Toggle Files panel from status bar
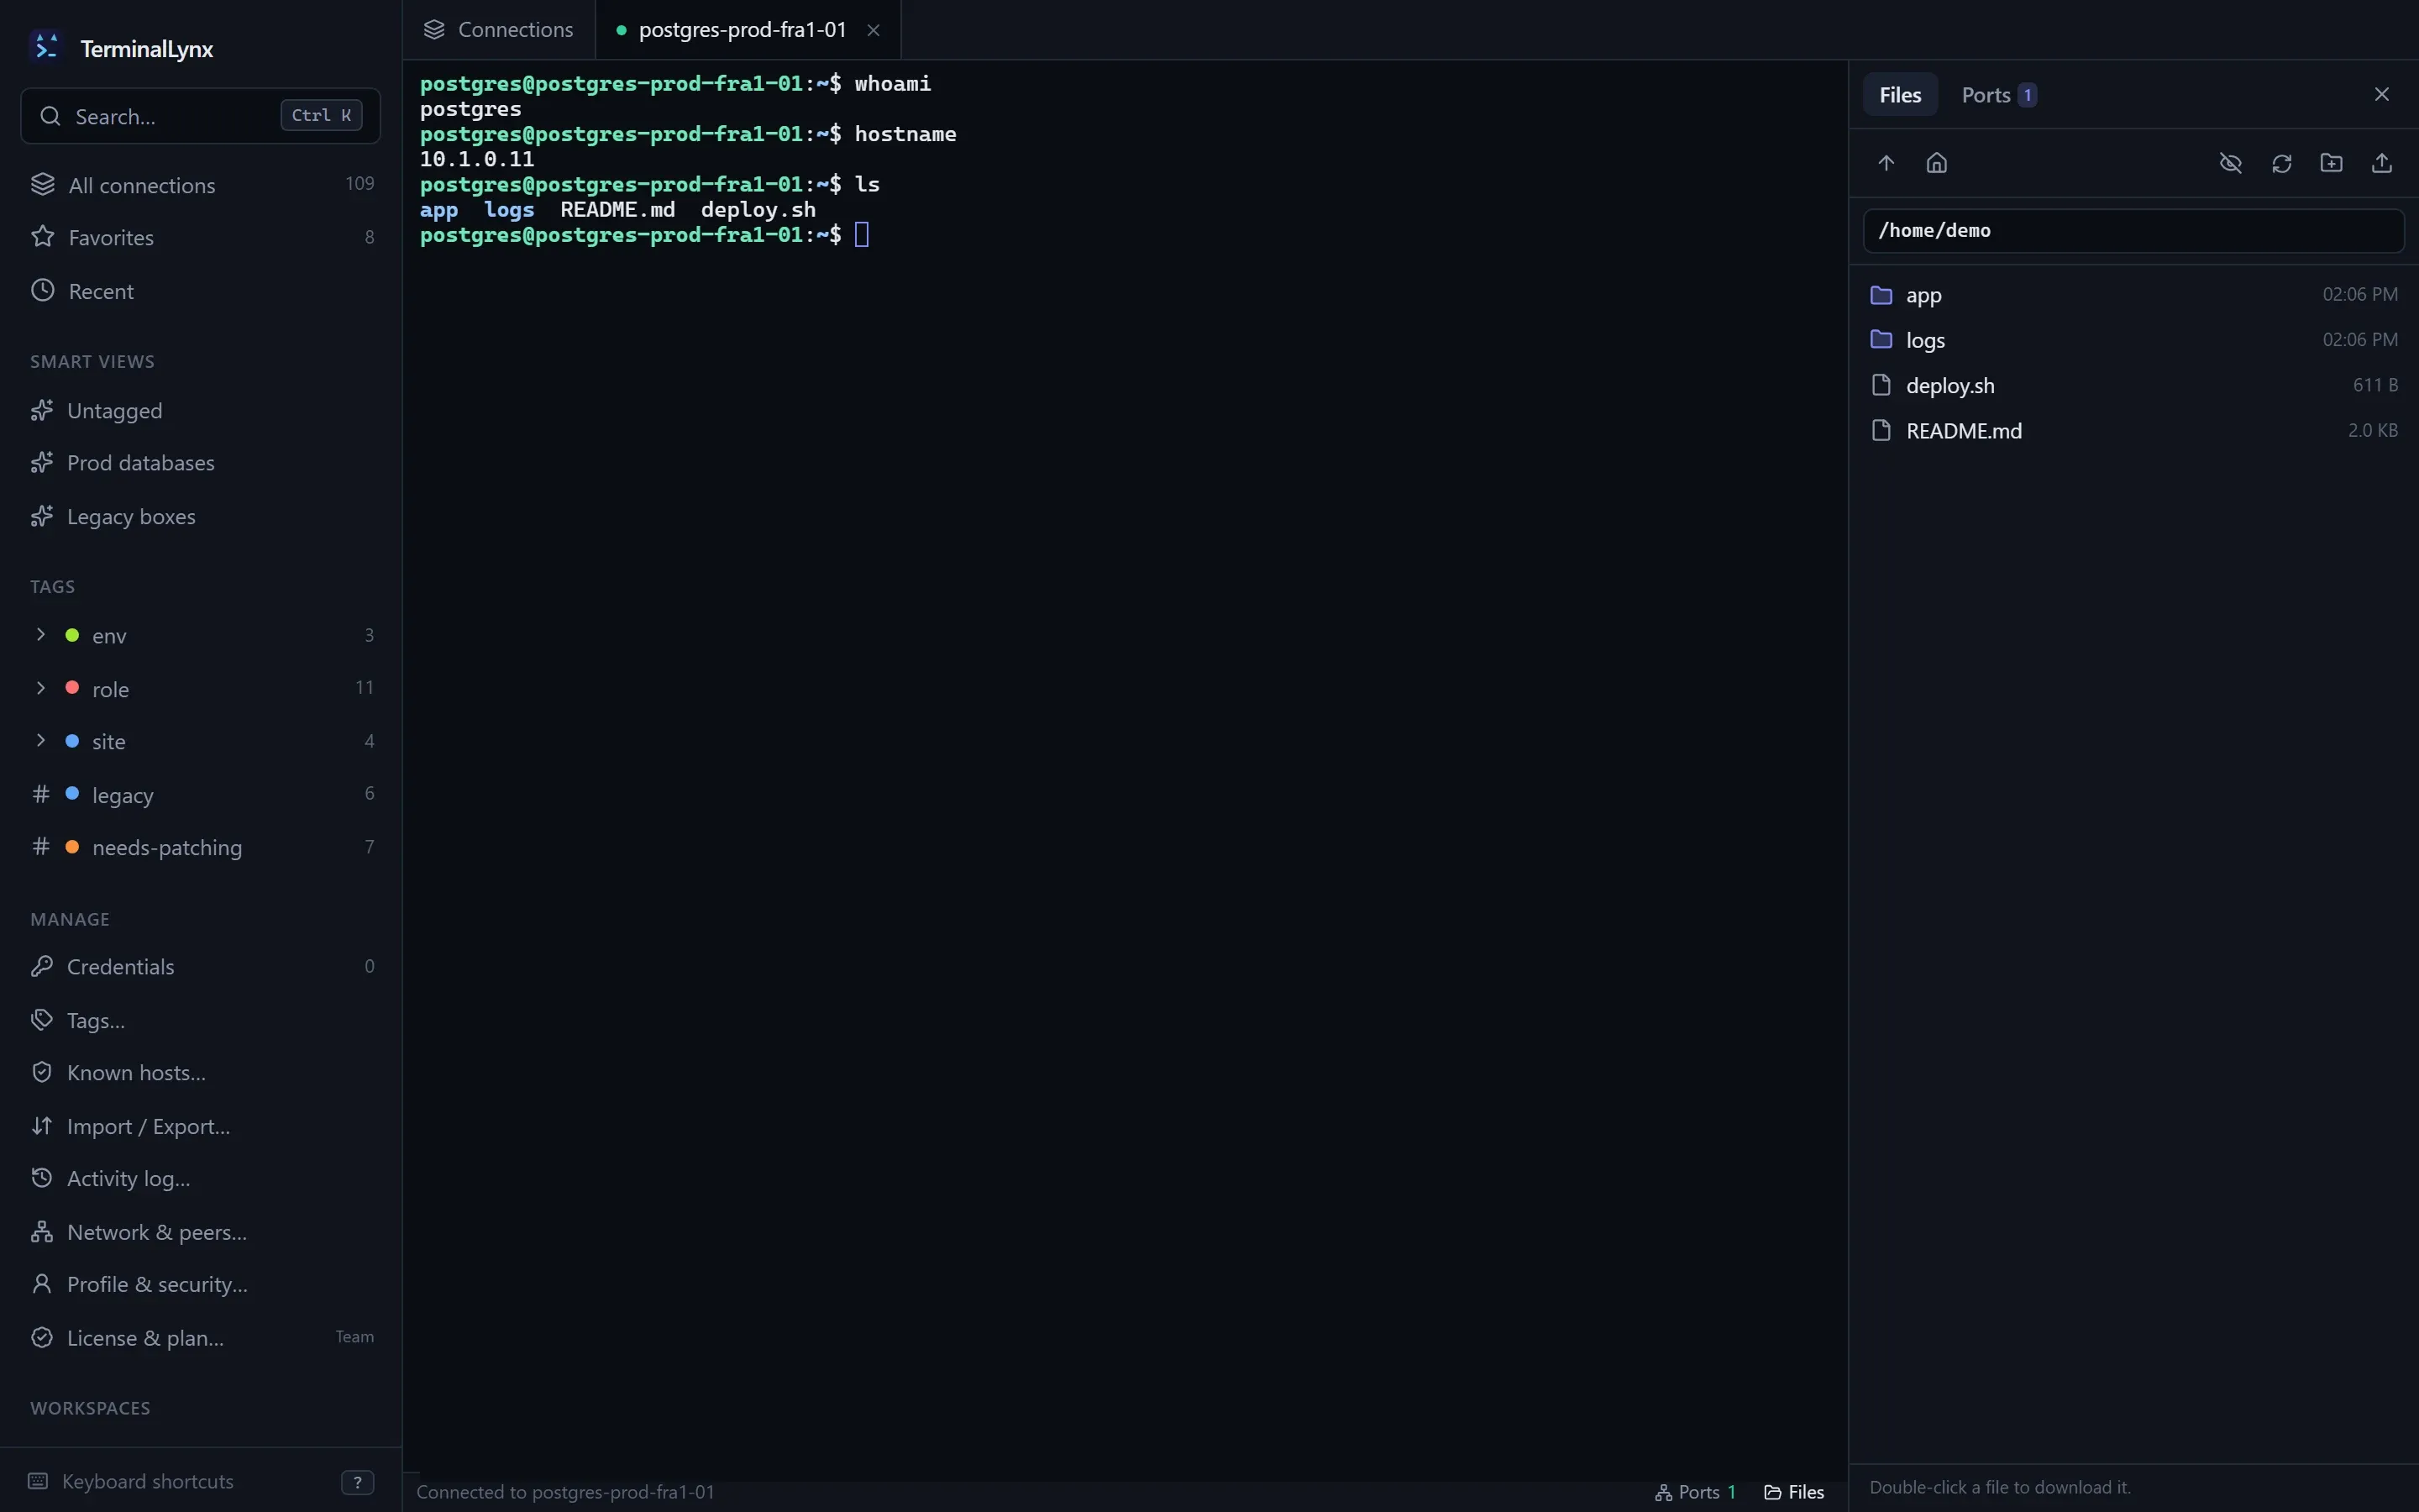Screen dimensions: 2419x1512 pos(1794,1492)
